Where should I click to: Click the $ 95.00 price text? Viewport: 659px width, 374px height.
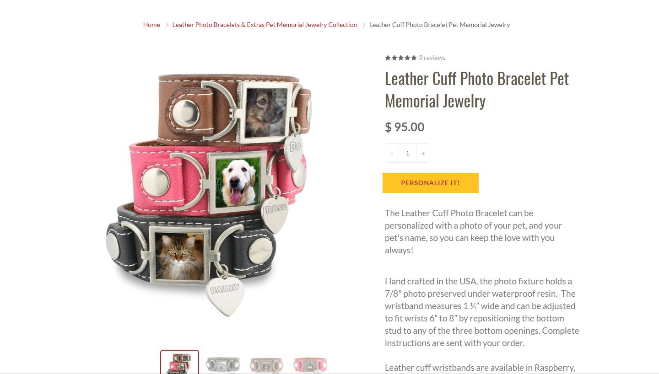[x=405, y=127]
